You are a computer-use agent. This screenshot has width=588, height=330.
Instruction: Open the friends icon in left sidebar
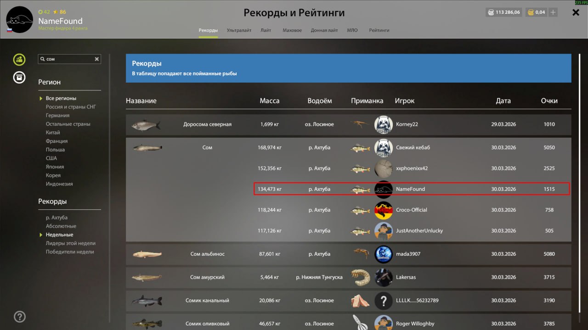19,59
